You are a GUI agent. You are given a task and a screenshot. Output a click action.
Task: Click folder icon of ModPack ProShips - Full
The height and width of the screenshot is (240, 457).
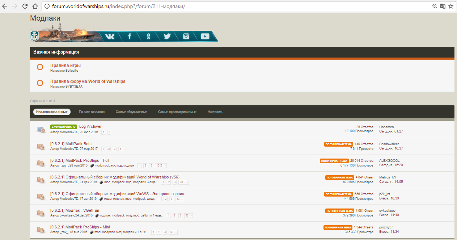[41, 163]
